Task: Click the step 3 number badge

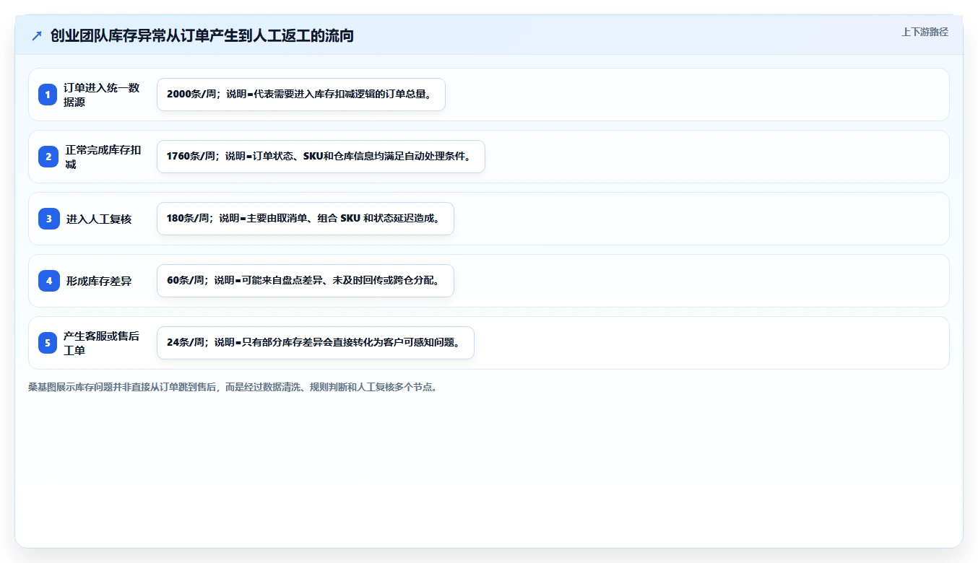Action: 49,219
